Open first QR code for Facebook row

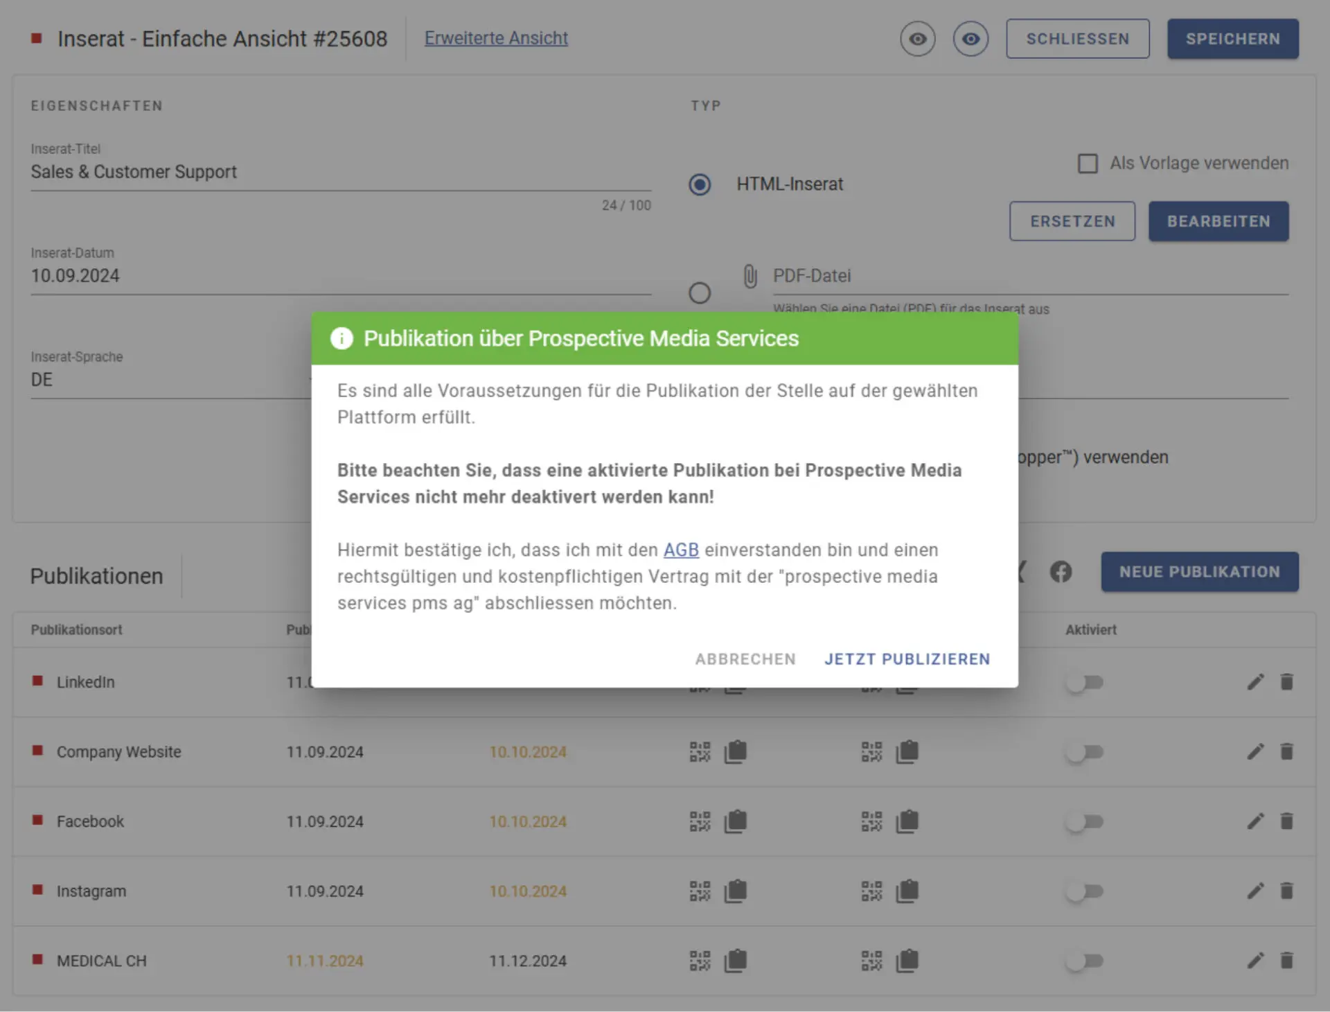coord(700,821)
